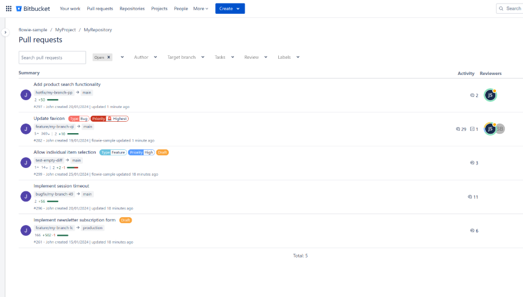Expand the collapsed sidebar arrow
Image resolution: width=523 pixels, height=297 pixels.
pos(5,32)
